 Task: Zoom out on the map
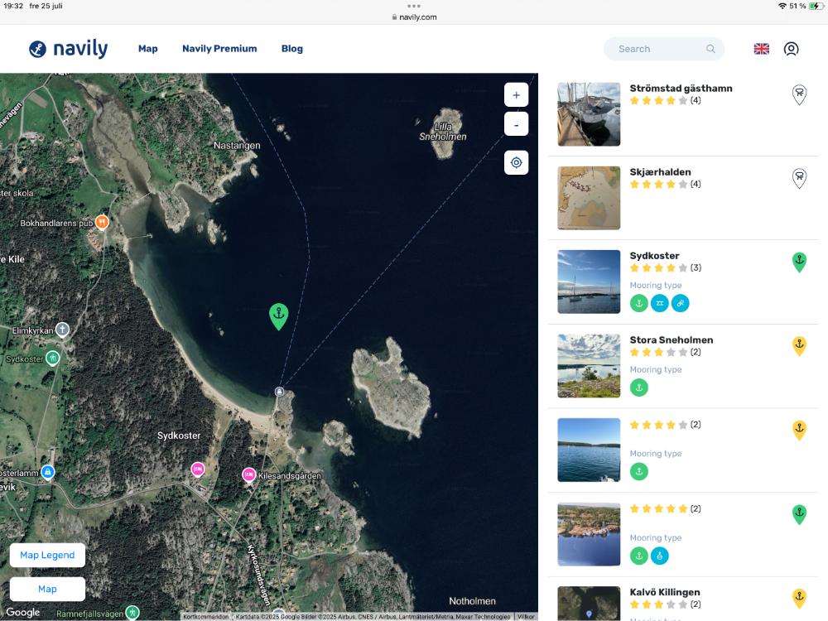[517, 124]
